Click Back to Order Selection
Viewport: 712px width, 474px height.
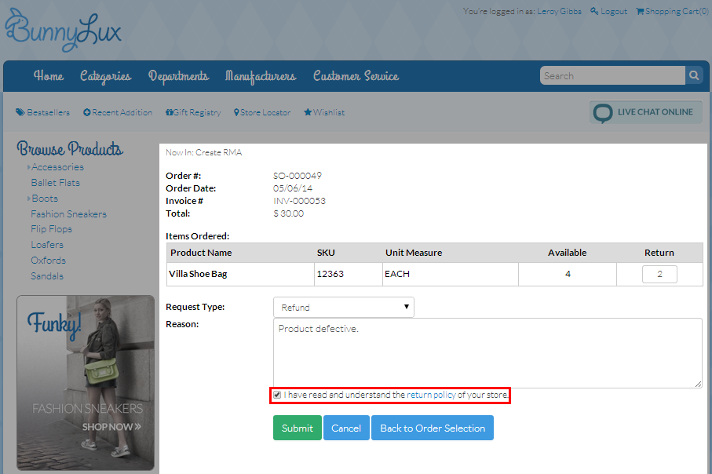(x=432, y=428)
